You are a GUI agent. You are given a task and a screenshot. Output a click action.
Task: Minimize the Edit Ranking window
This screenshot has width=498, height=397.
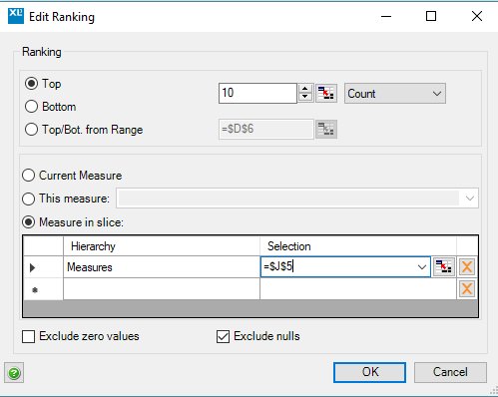click(x=386, y=16)
